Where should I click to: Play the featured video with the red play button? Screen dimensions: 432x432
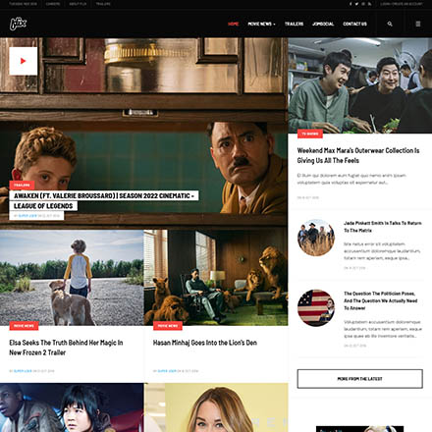(x=23, y=61)
